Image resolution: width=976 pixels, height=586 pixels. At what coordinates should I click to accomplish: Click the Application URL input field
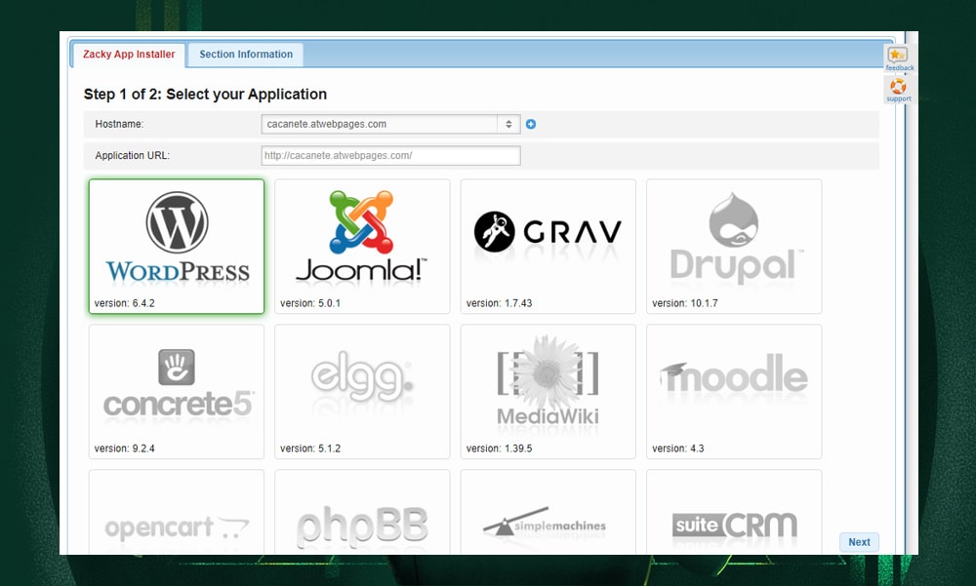pos(389,155)
